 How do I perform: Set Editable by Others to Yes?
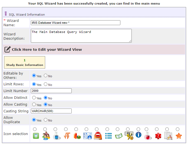click(x=34, y=76)
